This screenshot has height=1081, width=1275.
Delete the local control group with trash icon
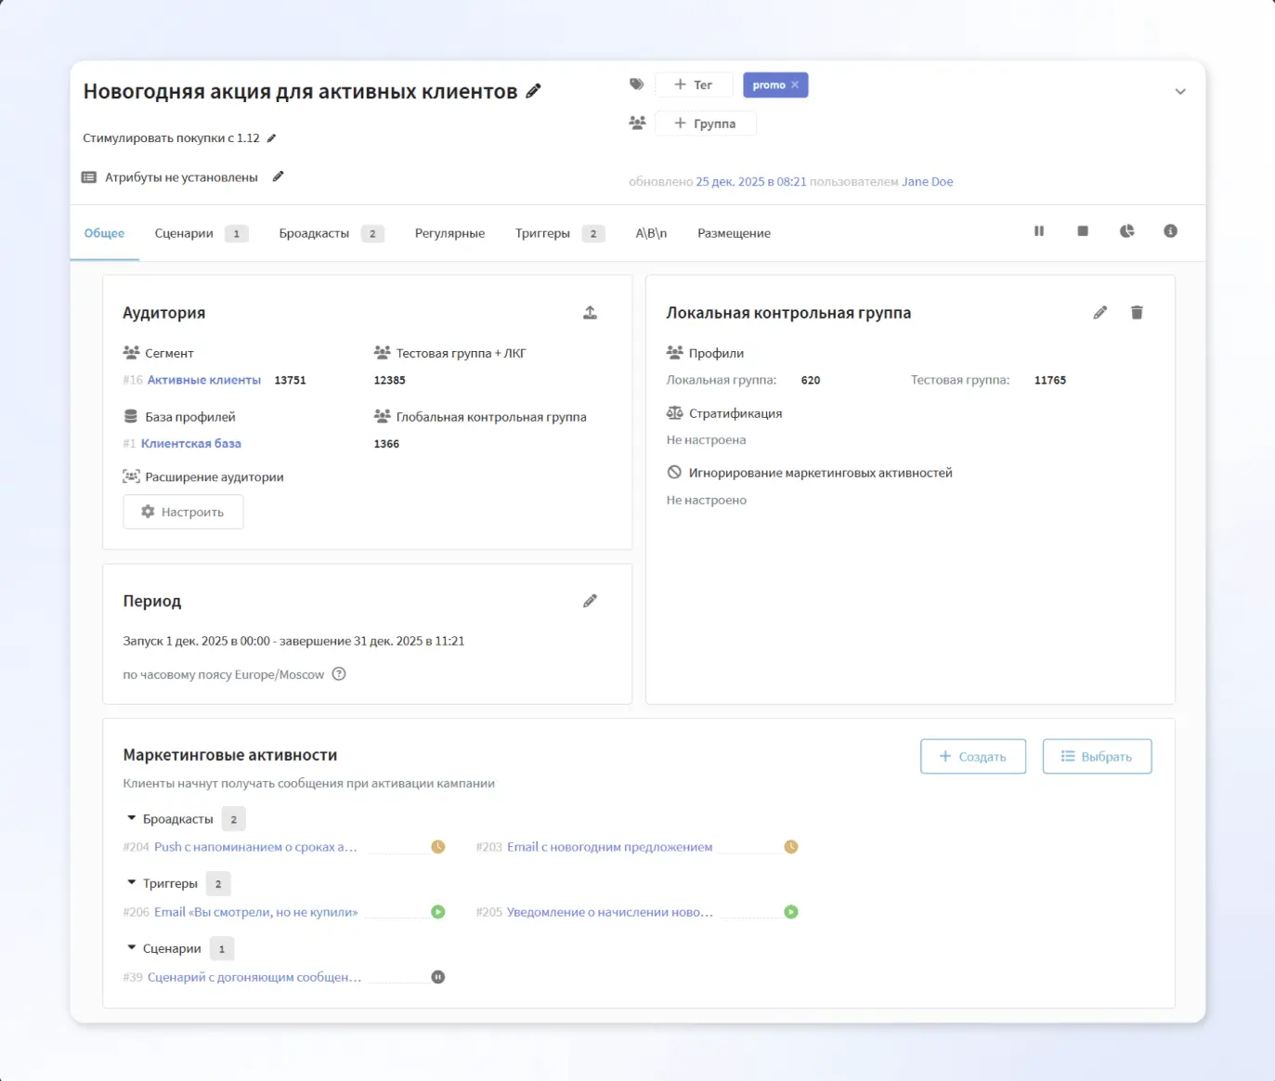pos(1137,313)
